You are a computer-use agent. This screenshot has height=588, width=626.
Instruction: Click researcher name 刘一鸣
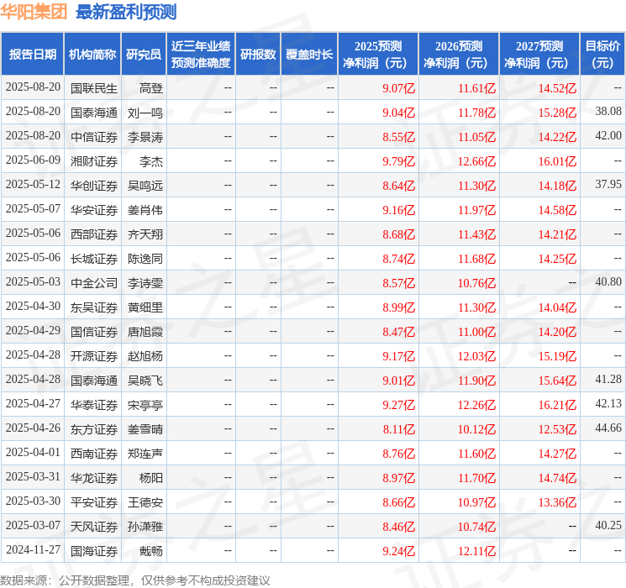point(145,112)
